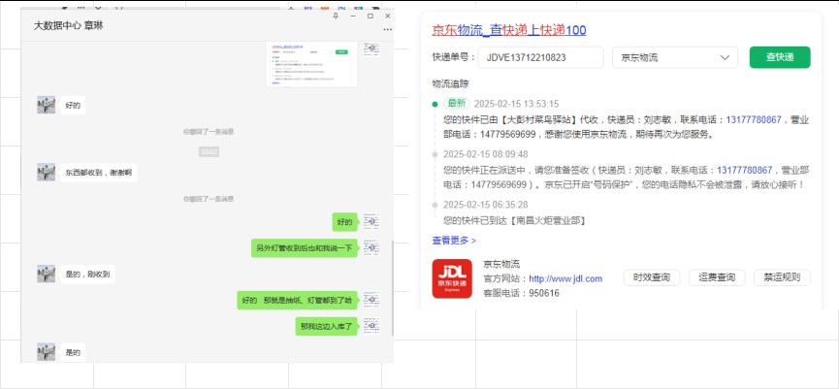Image resolution: width=839 pixels, height=389 pixels.
Task: Click the 10:02 time stamp in chat
Action: [209, 152]
